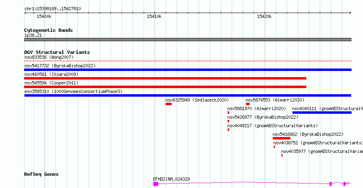Click the DGV Structural Variants track title
This screenshot has width=363, height=188.
57,52
